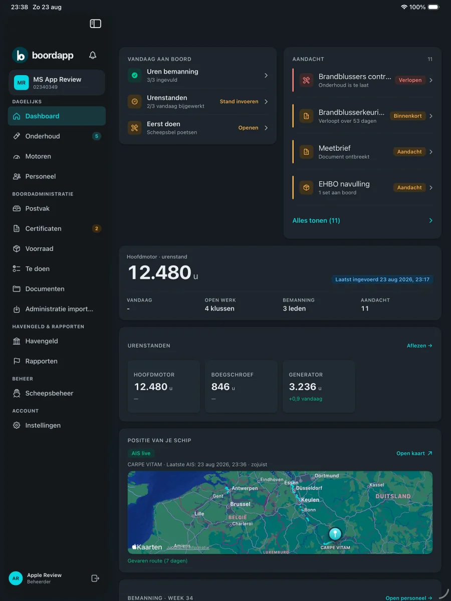Expand Uren bemanning row chevron

click(266, 76)
